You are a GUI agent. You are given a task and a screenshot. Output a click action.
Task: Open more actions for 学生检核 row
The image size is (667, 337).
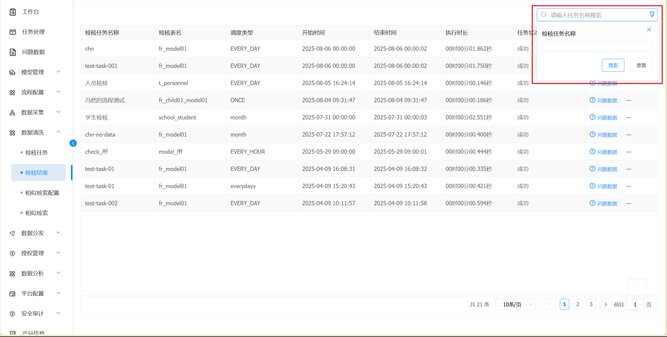click(x=629, y=118)
